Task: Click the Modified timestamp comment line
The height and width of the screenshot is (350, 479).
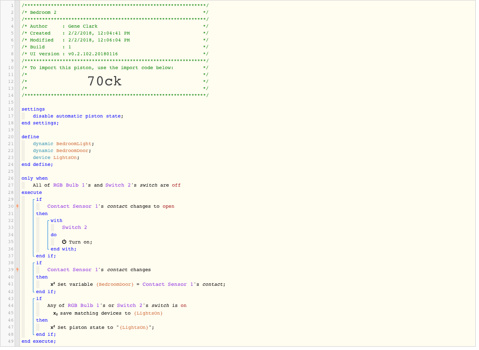Action: 115,40
